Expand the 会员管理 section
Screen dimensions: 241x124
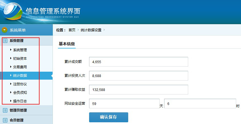(17, 120)
